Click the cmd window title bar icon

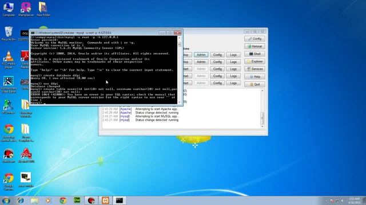click(33, 33)
